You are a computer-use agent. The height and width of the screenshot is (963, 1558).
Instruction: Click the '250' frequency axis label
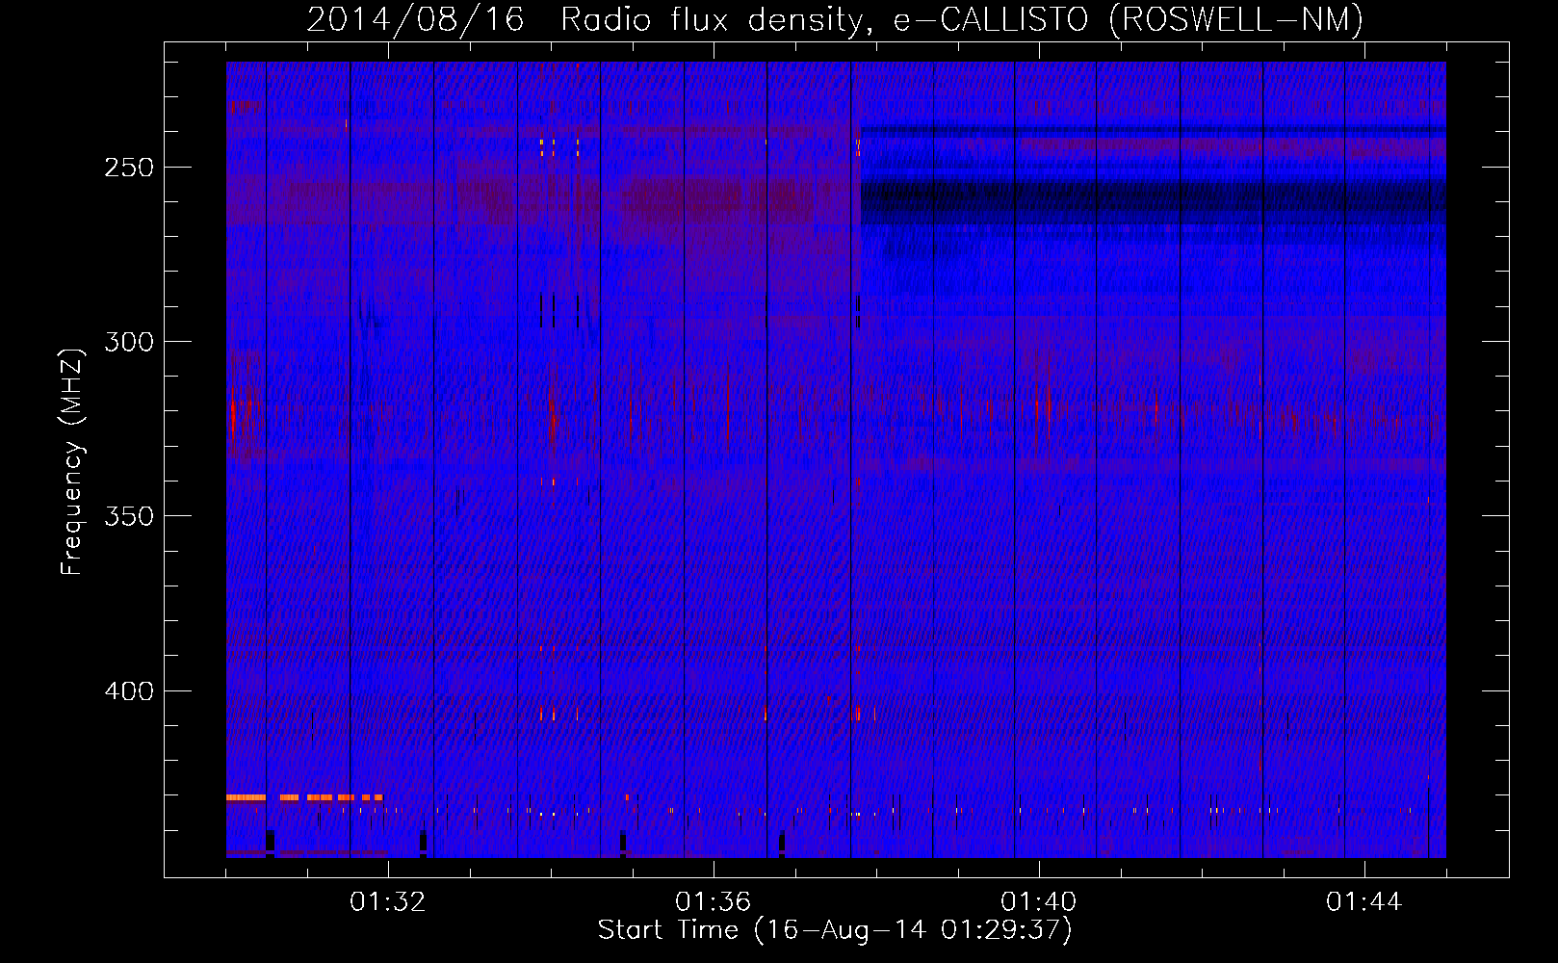click(129, 168)
